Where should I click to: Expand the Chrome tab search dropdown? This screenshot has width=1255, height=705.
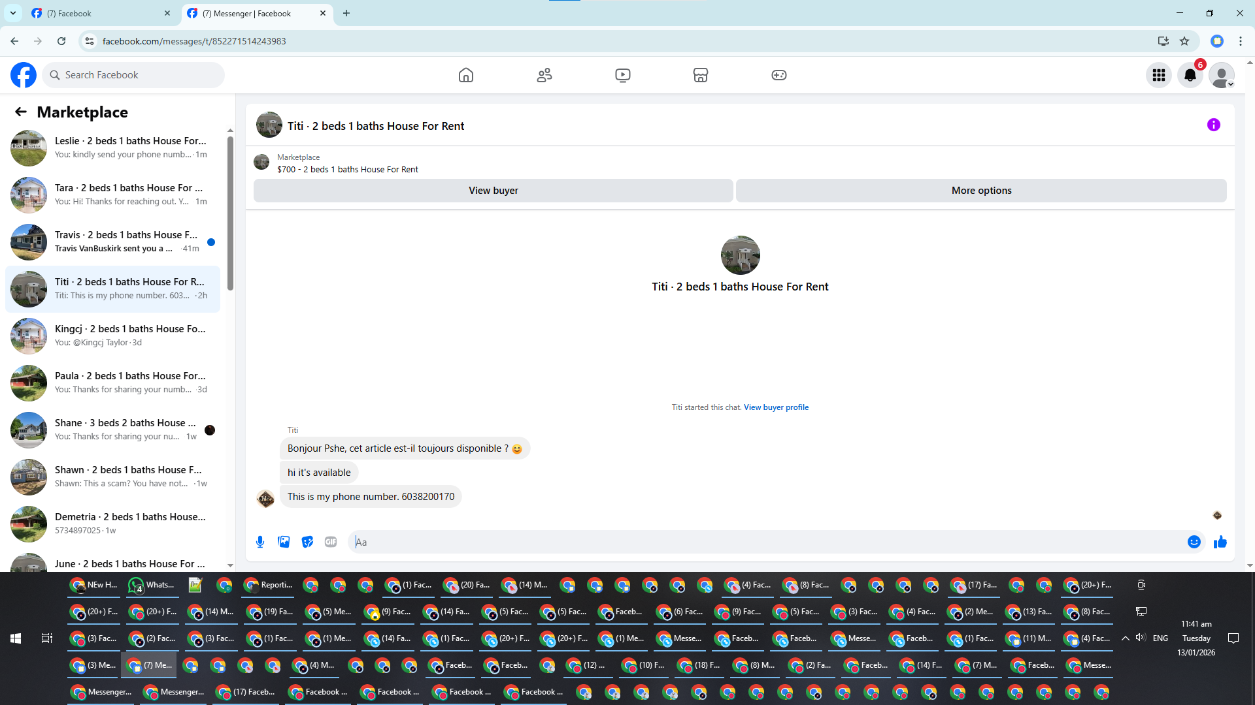[12, 13]
